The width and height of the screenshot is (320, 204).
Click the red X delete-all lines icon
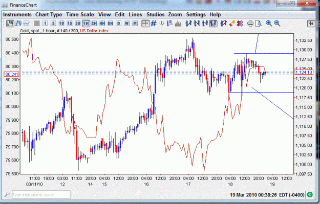(x=240, y=24)
